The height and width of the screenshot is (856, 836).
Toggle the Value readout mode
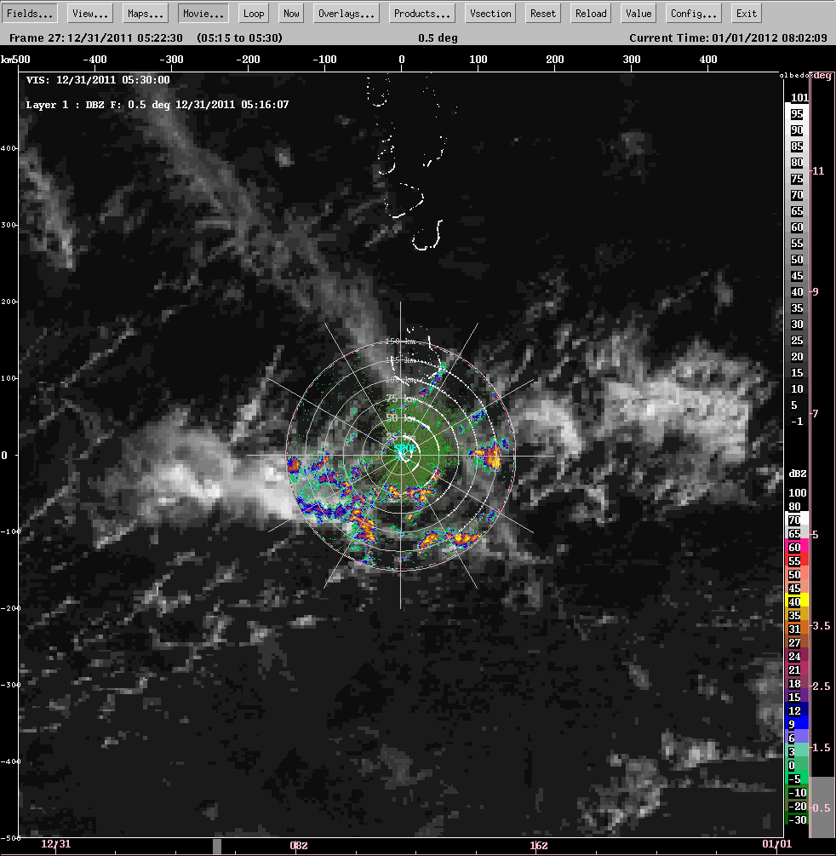(x=638, y=14)
